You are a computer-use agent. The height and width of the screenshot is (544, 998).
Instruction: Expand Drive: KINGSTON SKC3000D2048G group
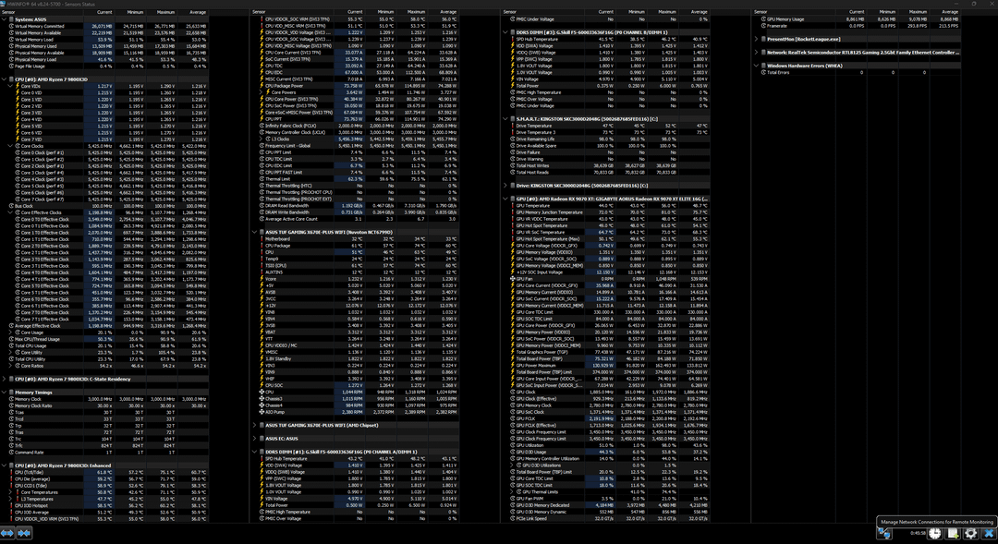[505, 186]
